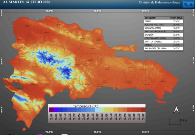Click 'PONTÓN ABAJO (EMA)' station name
This screenshot has height=135, width=195.
tap(155, 38)
